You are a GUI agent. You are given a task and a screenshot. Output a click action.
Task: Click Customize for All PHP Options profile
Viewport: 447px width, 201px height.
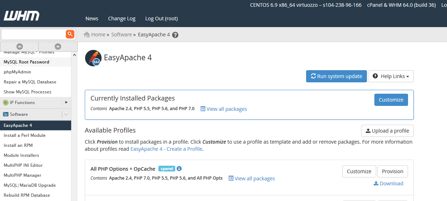[359, 171]
